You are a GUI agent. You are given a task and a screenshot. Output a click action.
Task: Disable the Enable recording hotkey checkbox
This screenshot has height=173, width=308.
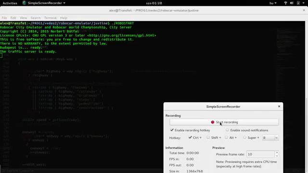click(x=172, y=130)
